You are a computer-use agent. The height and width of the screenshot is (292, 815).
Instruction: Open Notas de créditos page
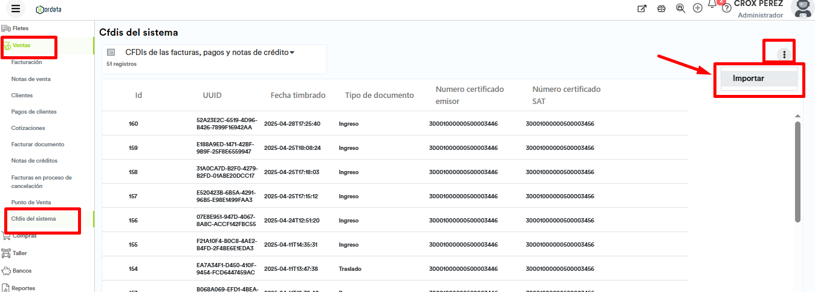point(34,161)
